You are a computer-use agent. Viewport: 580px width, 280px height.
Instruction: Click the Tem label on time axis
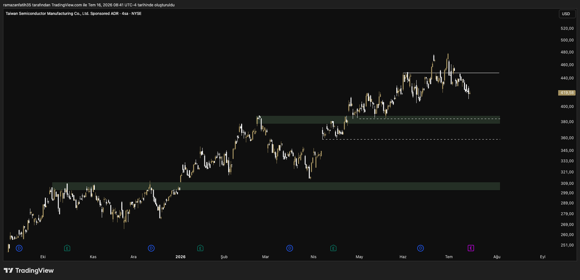[x=449, y=257]
